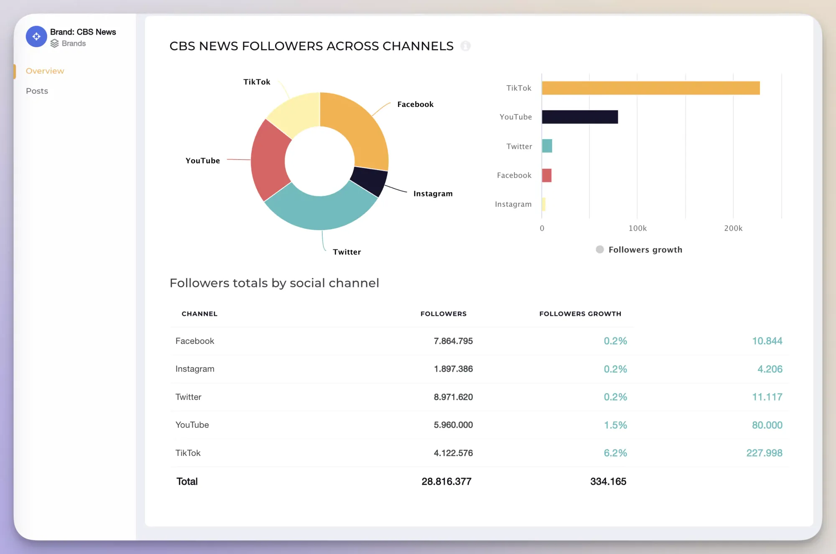Click the YouTube dark bar in chart
This screenshot has height=554, width=836.
[x=580, y=117]
